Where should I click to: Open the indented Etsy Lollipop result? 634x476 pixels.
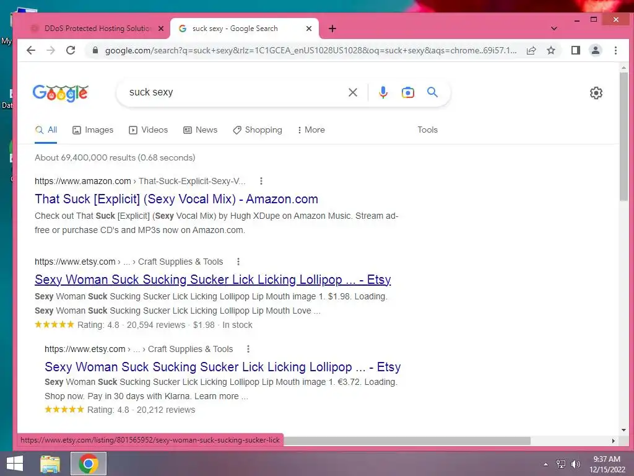(x=222, y=367)
